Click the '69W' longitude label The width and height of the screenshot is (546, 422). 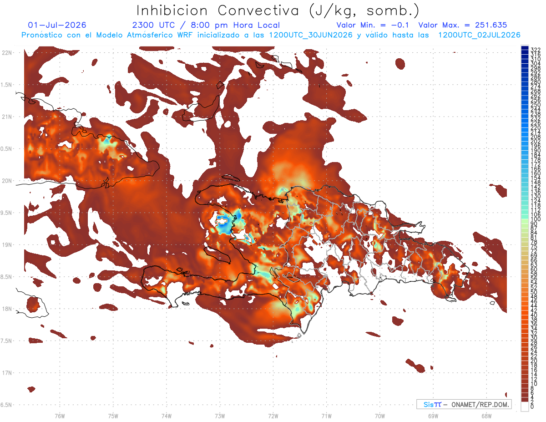[x=433, y=416]
